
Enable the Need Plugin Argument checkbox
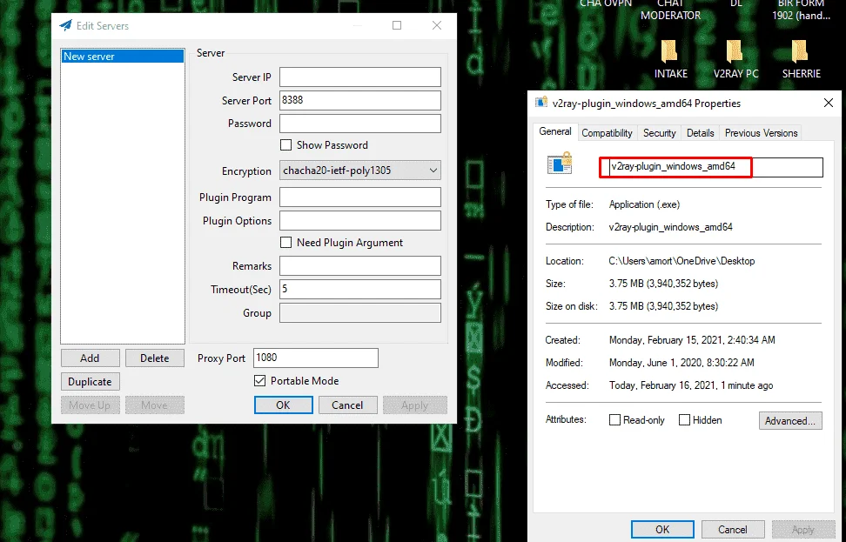pyautogui.click(x=286, y=243)
